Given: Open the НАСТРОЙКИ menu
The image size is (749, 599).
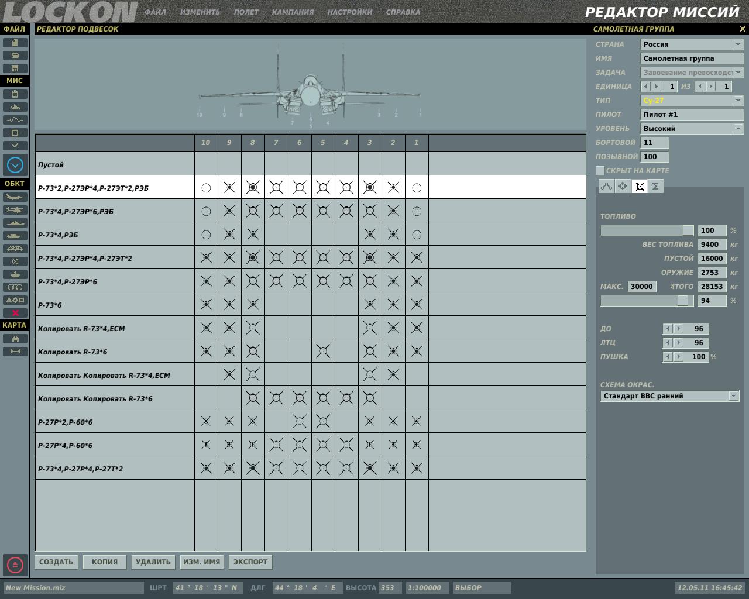Looking at the screenshot, I should (350, 12).
